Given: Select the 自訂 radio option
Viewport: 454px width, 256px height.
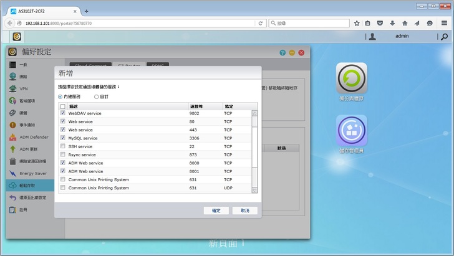Looking at the screenshot, I should pyautogui.click(x=97, y=97).
